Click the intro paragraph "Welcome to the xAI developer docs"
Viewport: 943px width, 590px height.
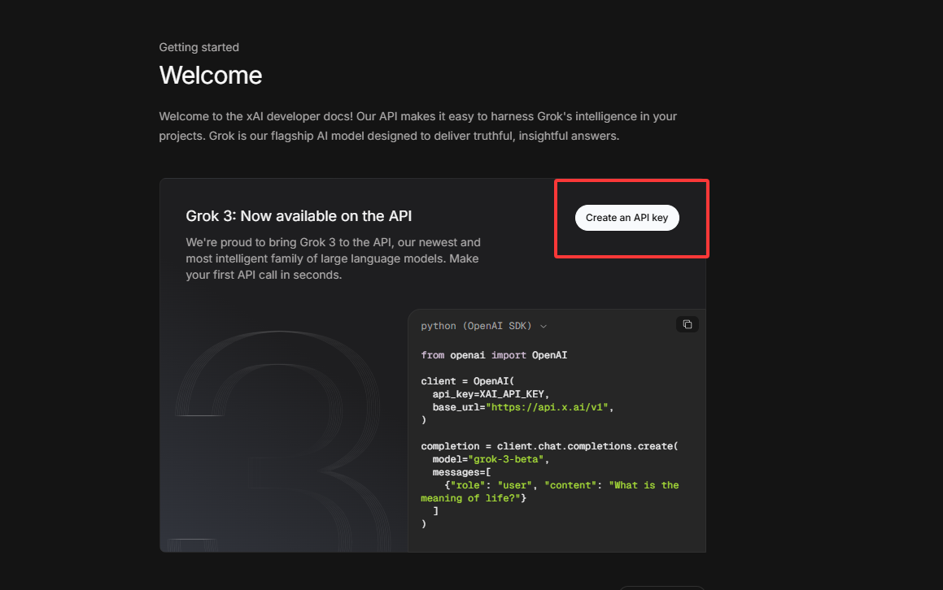coord(418,126)
